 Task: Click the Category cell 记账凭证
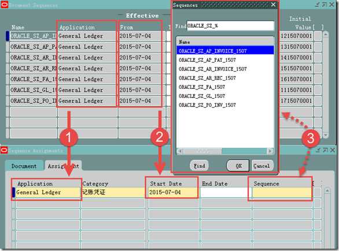point(113,192)
